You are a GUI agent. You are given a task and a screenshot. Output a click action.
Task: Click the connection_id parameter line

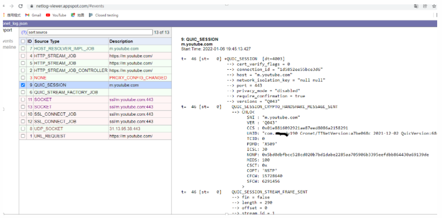pyautogui.click(x=274, y=69)
